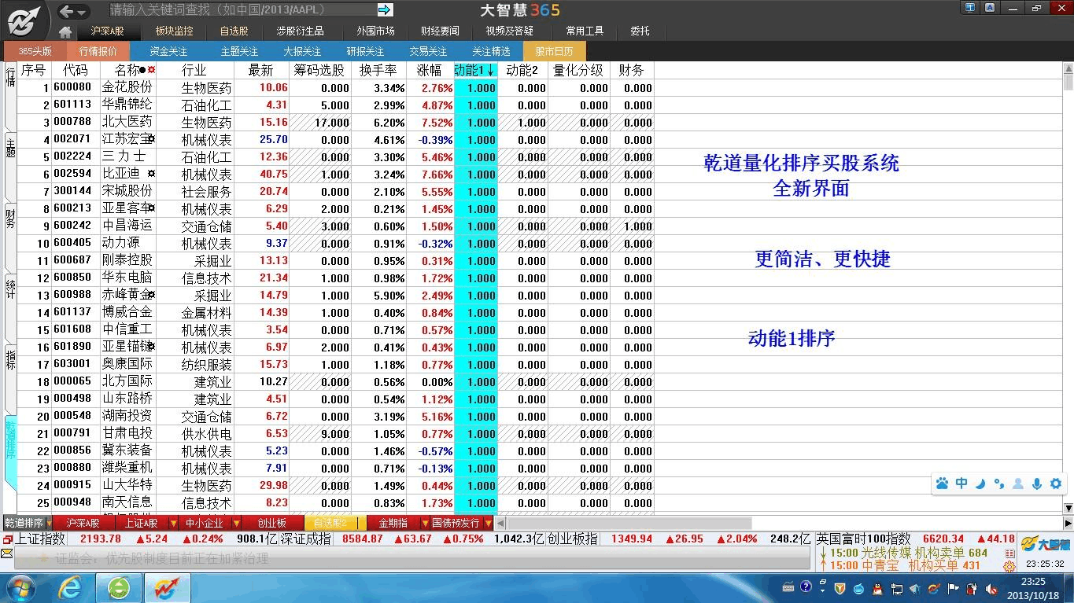Image resolution: width=1074 pixels, height=603 pixels.
Task: Switch to the 资金关注 tab
Action: click(168, 51)
